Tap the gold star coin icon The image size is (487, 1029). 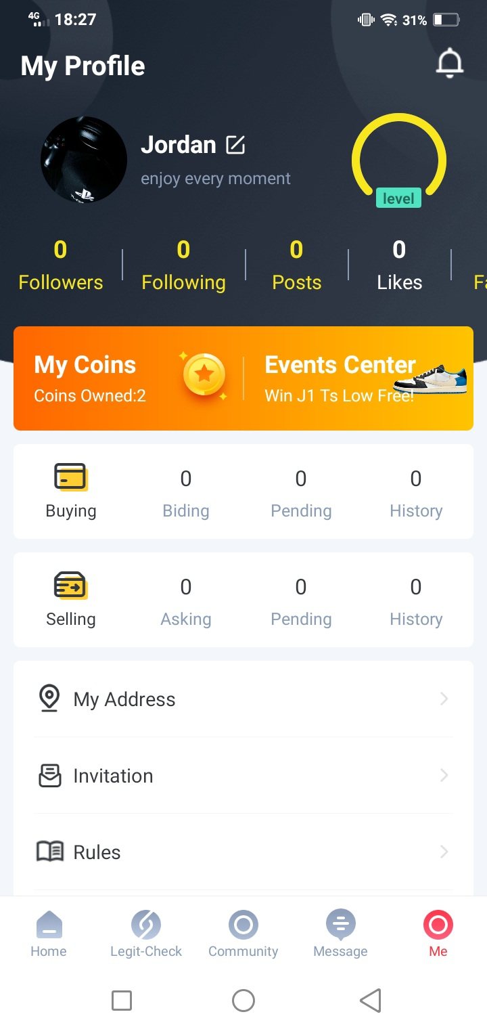tap(204, 374)
